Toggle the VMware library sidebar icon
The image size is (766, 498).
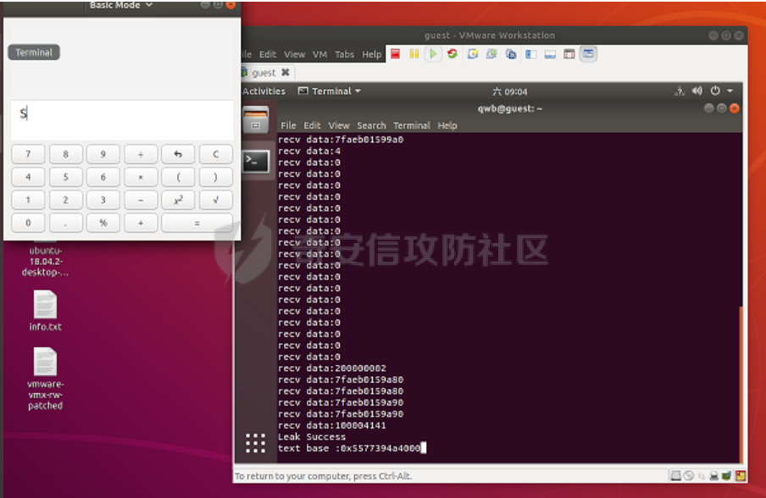pos(531,54)
